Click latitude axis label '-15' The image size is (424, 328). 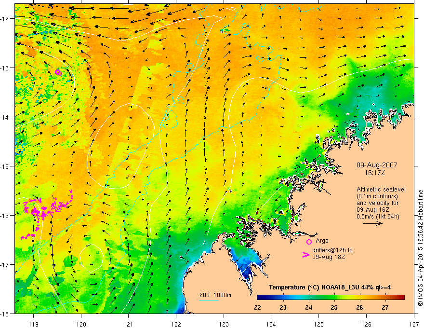(5, 166)
